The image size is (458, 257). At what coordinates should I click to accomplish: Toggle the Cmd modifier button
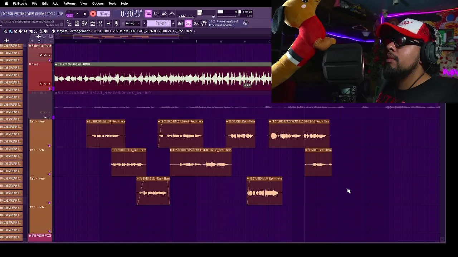tap(188, 23)
